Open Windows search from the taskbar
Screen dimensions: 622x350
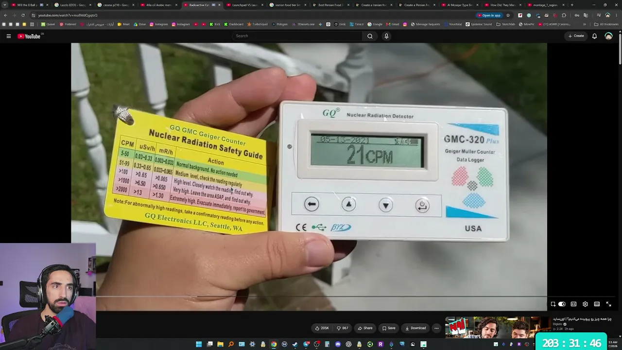pyautogui.click(x=231, y=344)
